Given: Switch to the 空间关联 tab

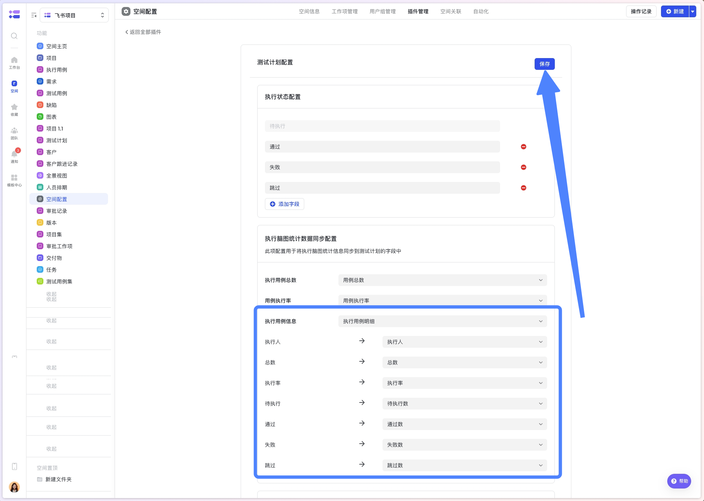Looking at the screenshot, I should click(451, 11).
